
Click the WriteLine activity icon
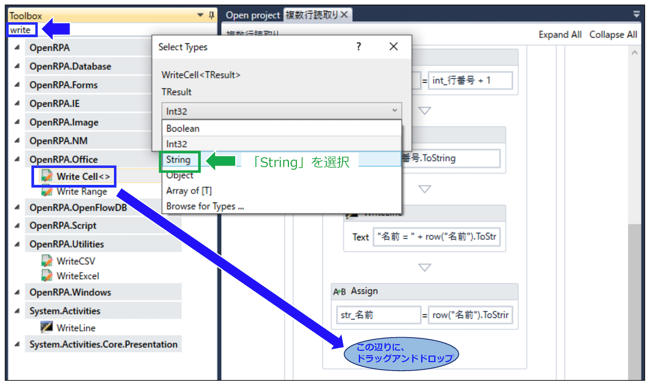coord(47,327)
